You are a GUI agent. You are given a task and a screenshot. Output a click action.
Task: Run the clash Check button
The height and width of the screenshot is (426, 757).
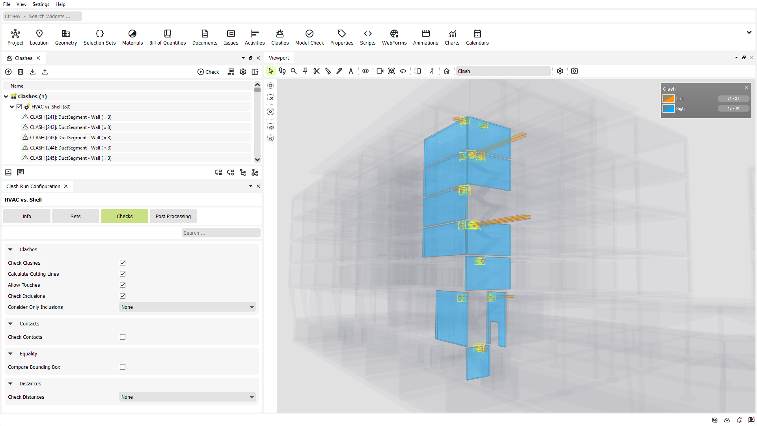208,72
